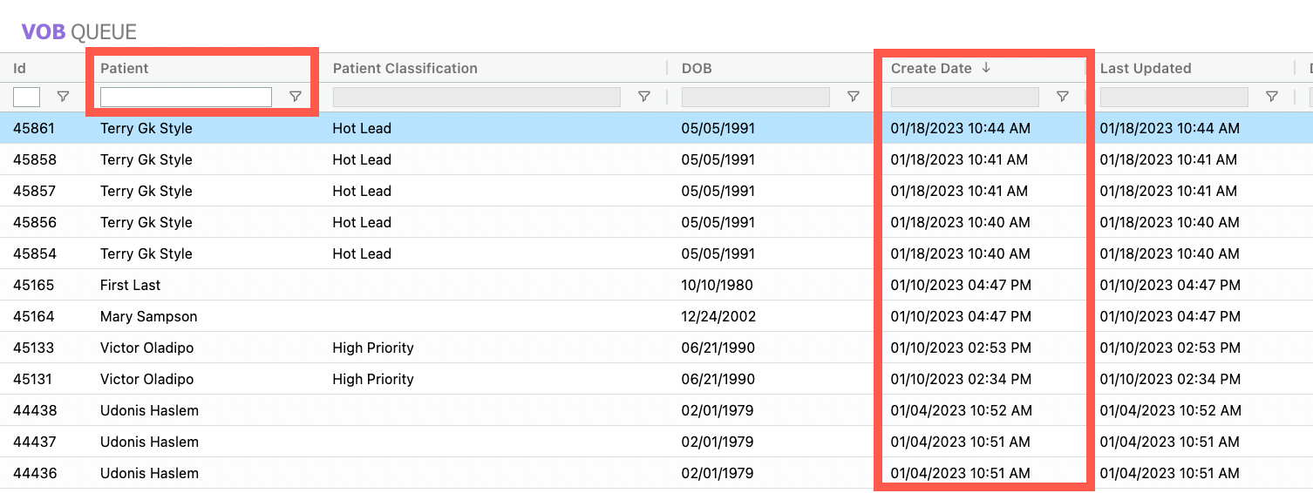Click the filter icon for Id column

63,97
